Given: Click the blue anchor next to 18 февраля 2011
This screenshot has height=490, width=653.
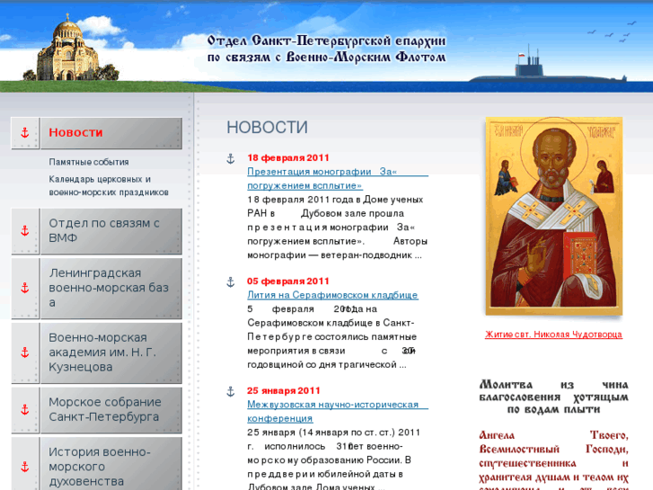Looking at the screenshot, I should click(x=231, y=158).
